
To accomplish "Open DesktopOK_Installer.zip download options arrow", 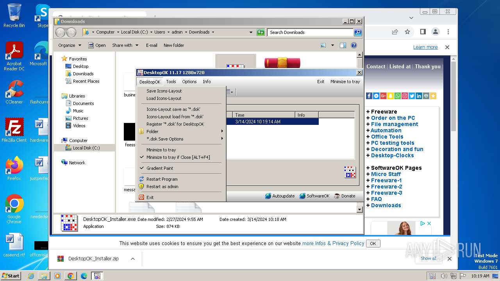I will click(132, 259).
